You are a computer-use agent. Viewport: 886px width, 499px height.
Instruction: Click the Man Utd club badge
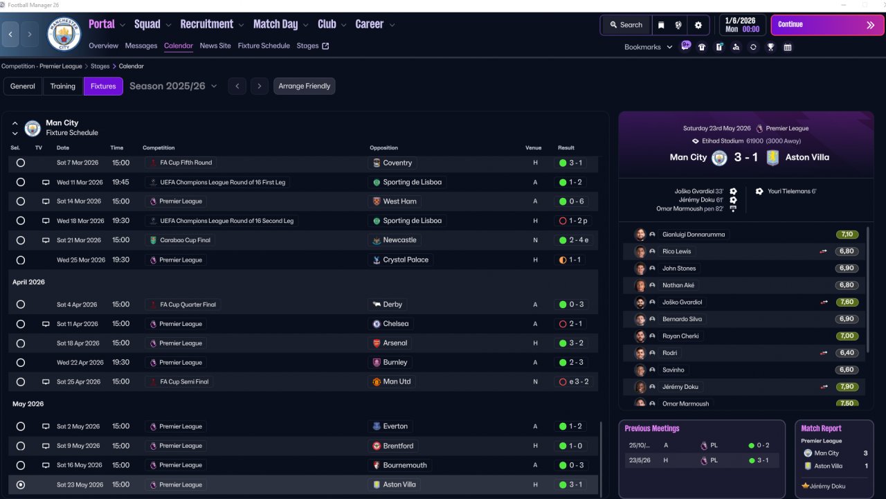point(377,382)
